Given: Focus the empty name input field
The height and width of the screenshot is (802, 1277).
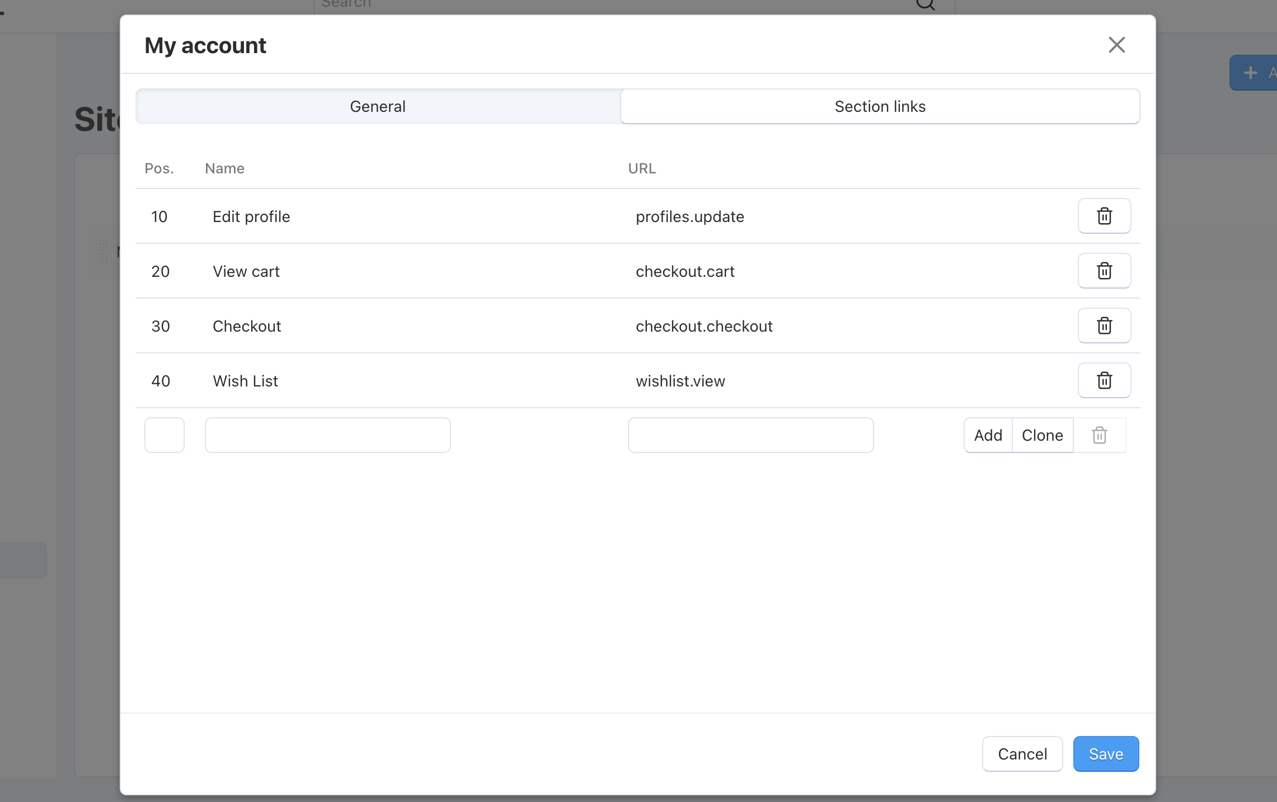Looking at the screenshot, I should [x=328, y=435].
